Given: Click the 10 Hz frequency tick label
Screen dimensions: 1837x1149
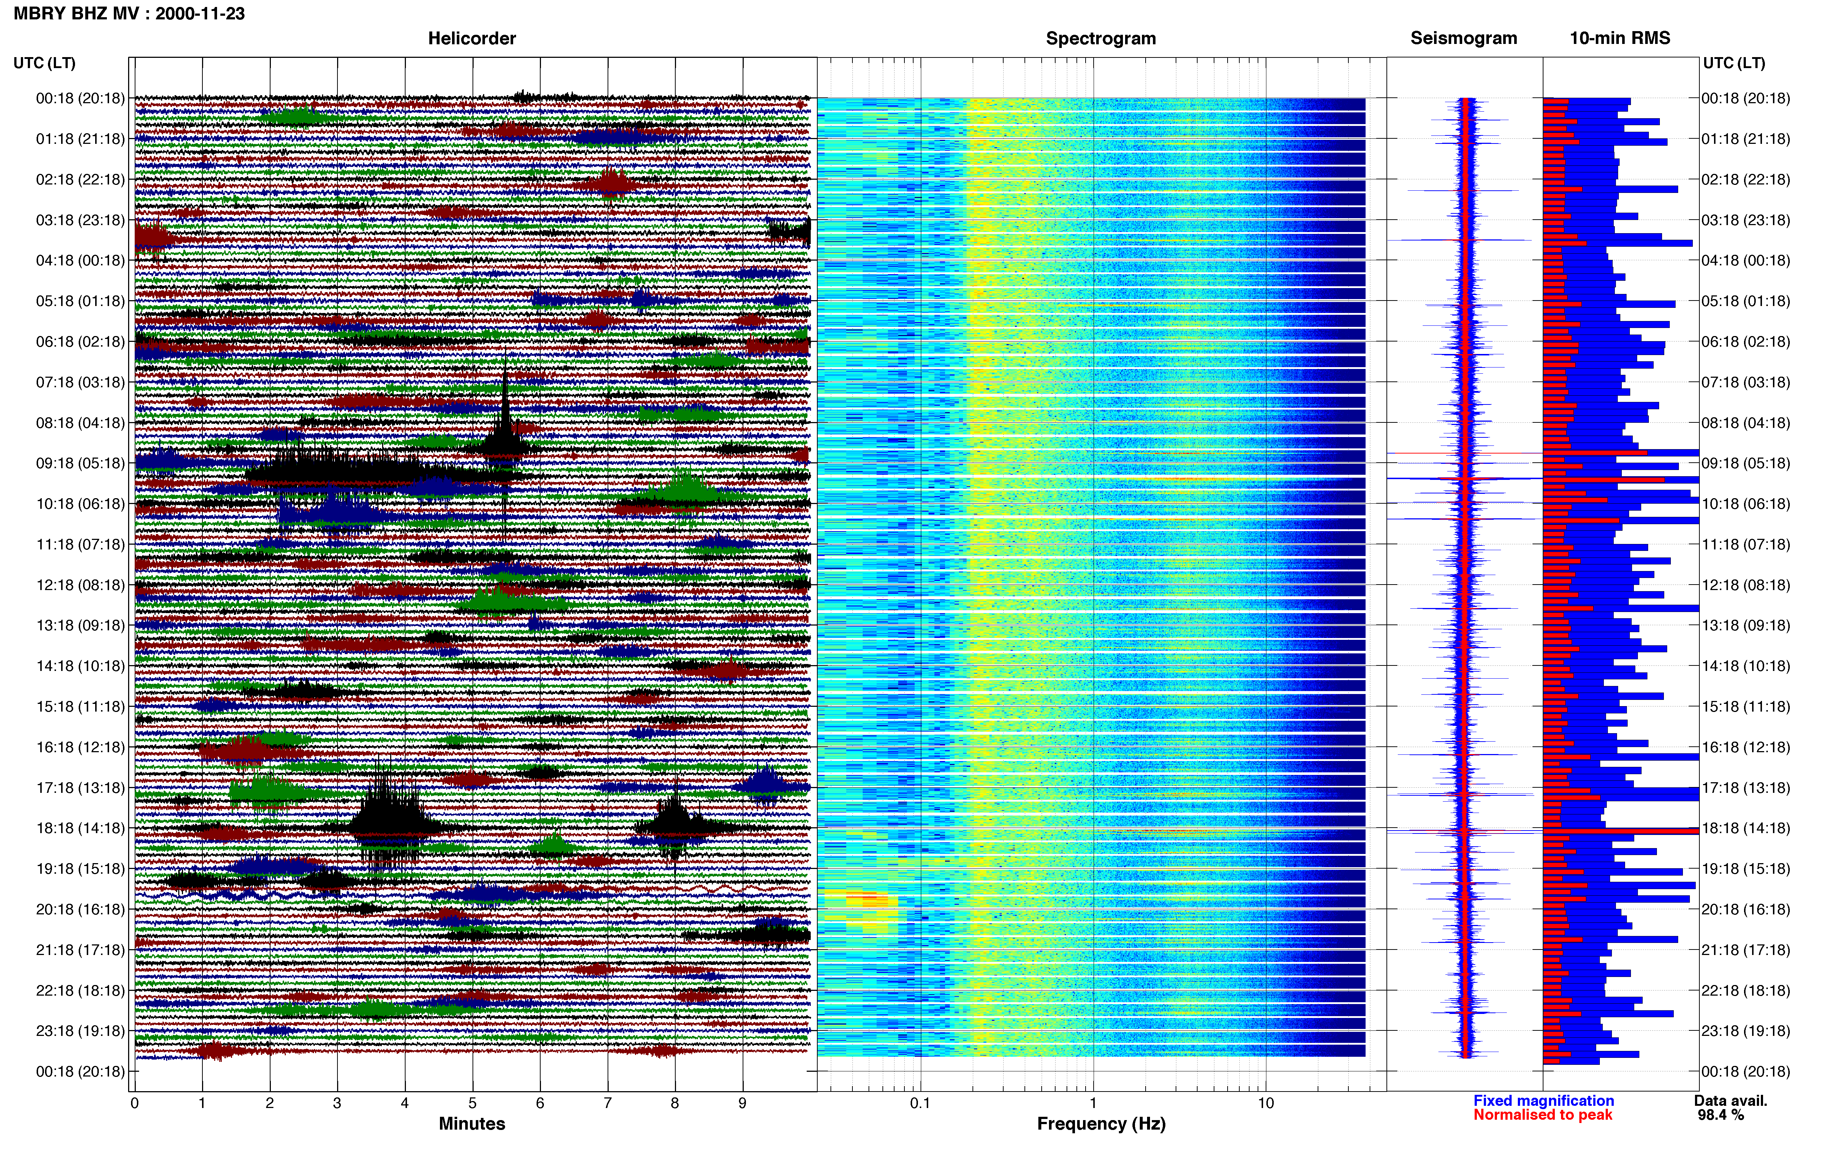Looking at the screenshot, I should (1266, 1103).
